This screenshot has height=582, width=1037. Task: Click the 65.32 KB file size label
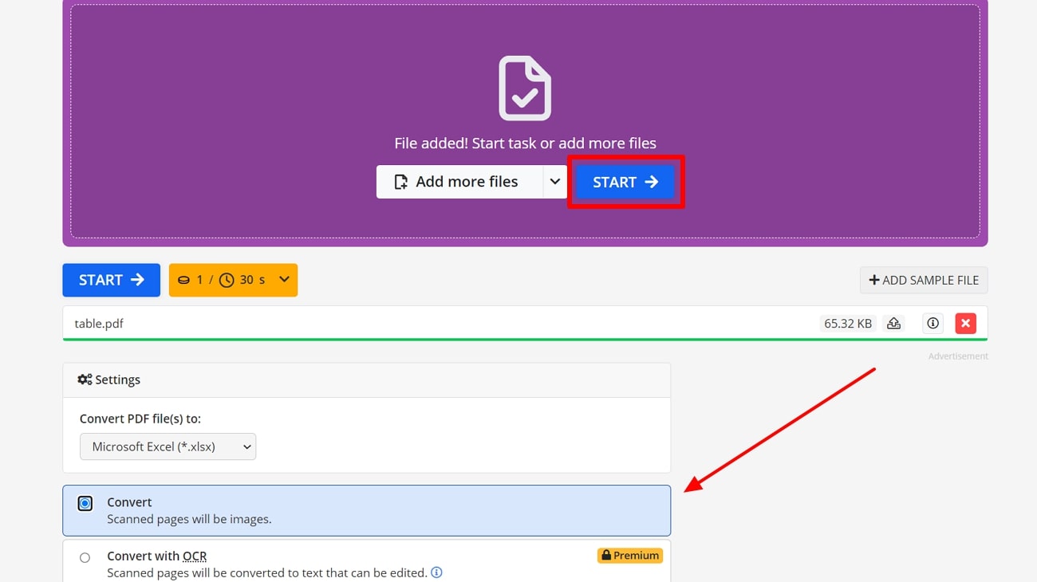(848, 323)
